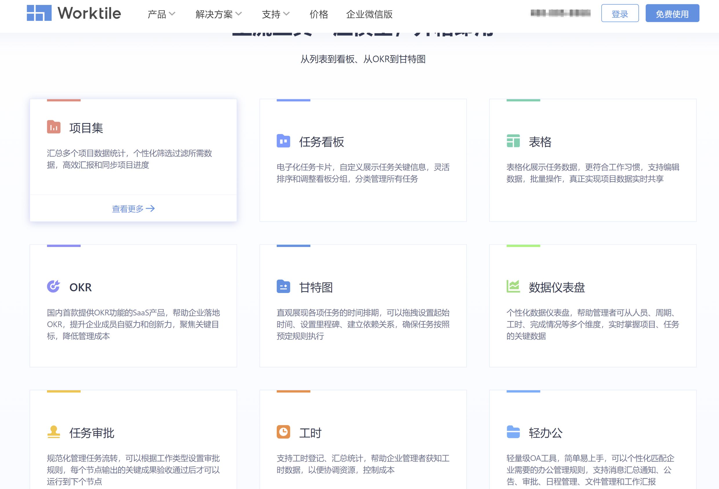Click the 登录 button
The height and width of the screenshot is (489, 719).
620,13
